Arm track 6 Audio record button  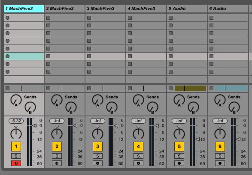220,163
